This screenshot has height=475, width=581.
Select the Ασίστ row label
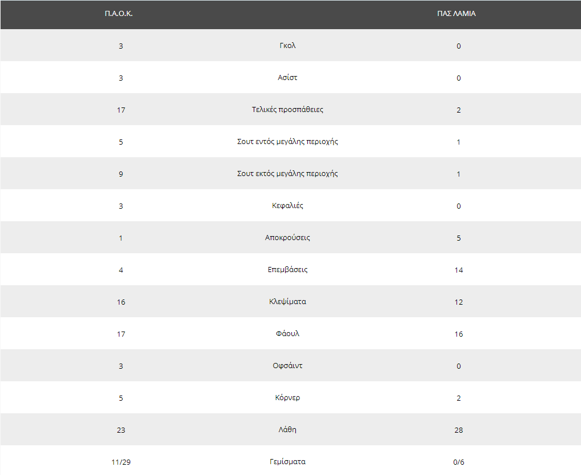287,78
